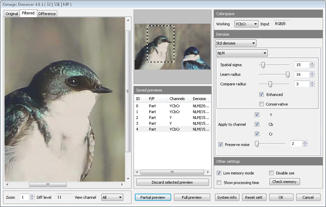This screenshot has width=326, height=207.
Task: Open the Difference tab
Action: [x=47, y=14]
